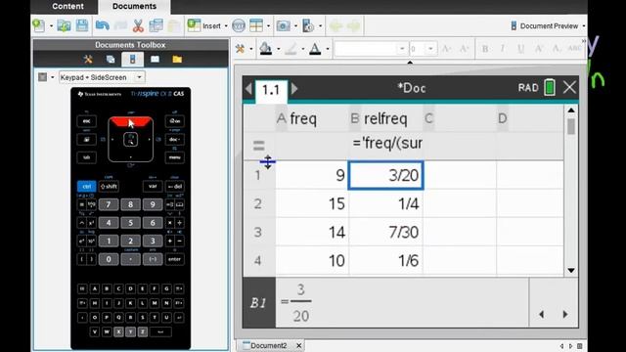The height and width of the screenshot is (352, 626).
Task: Click spreadsheet scroll up arrow
Action: pos(571,110)
